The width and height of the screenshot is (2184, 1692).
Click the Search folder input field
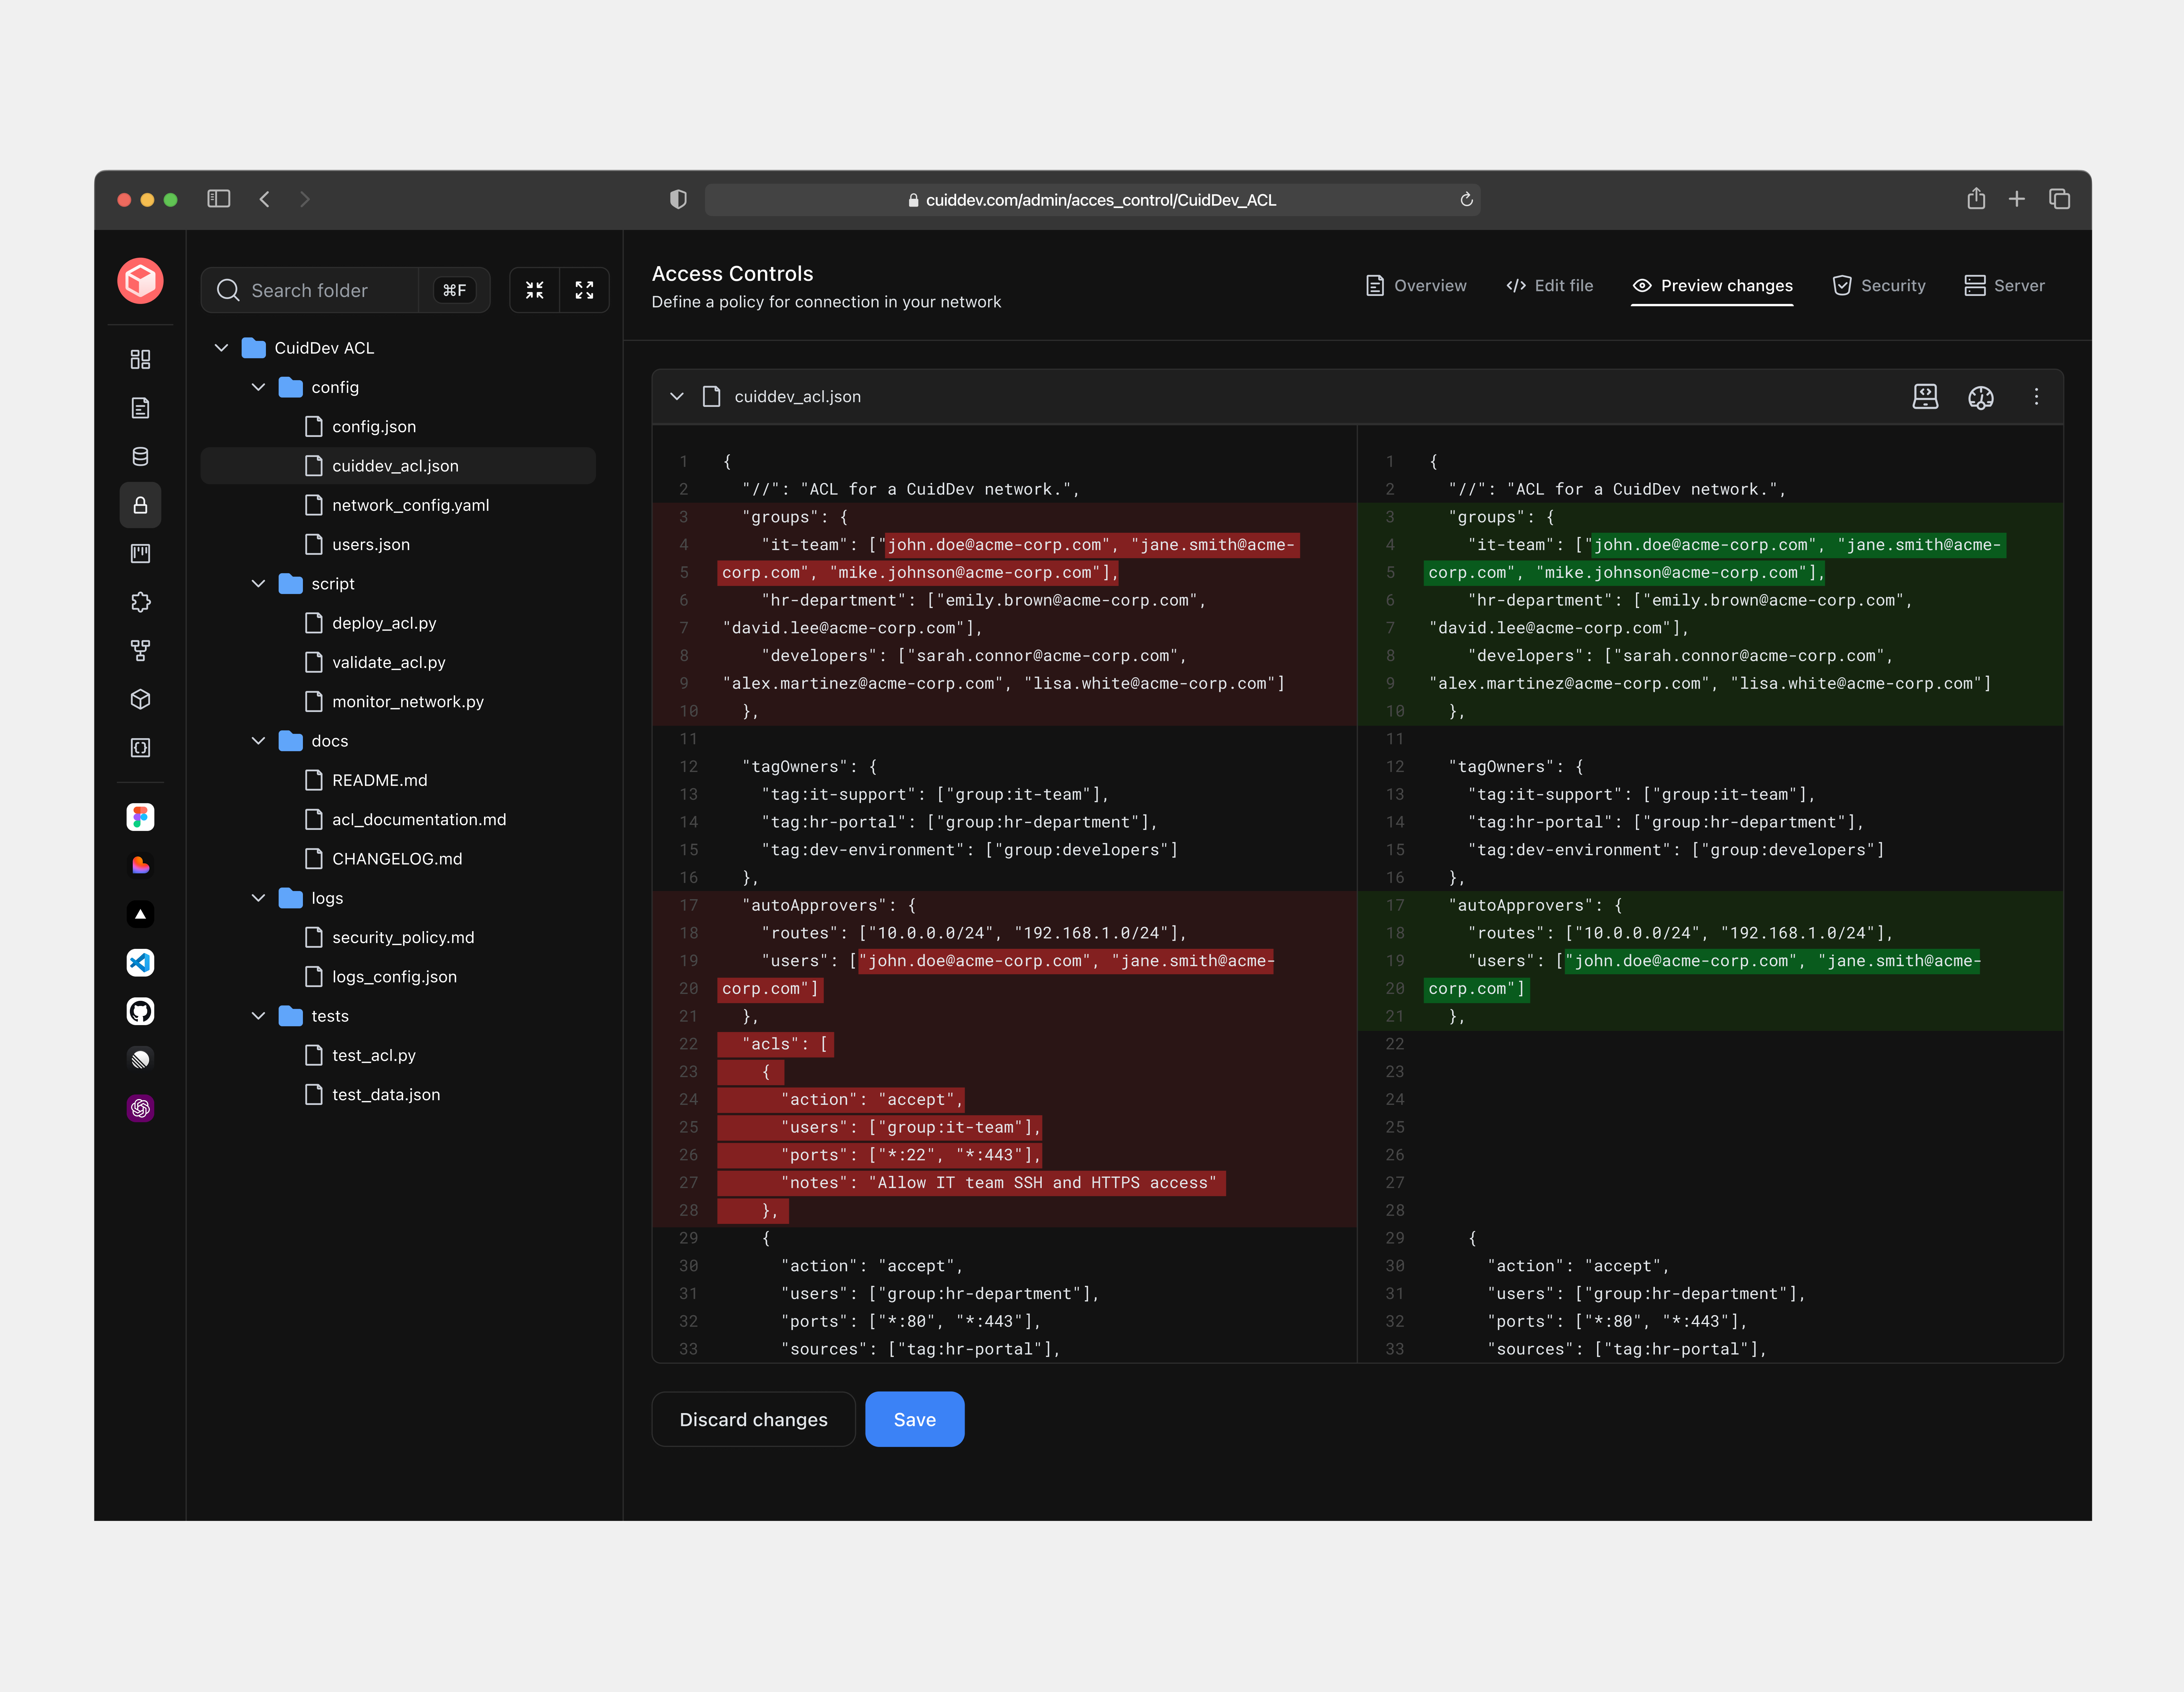tap(345, 290)
